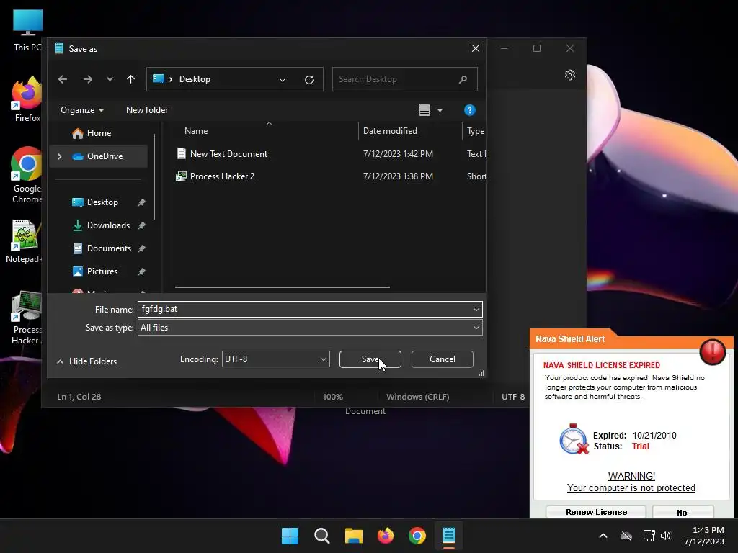Image resolution: width=738 pixels, height=553 pixels.
Task: Cancel the Save as dialog
Action: click(442, 359)
